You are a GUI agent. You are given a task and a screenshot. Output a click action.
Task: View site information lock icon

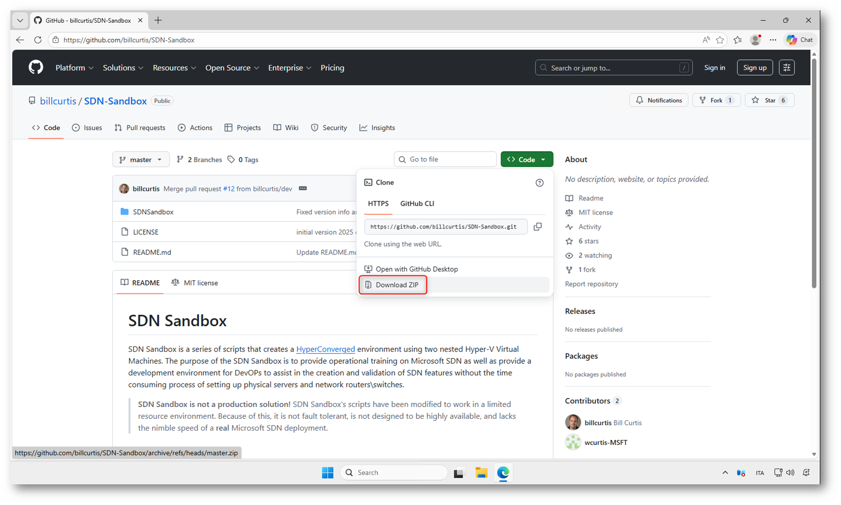tap(56, 40)
